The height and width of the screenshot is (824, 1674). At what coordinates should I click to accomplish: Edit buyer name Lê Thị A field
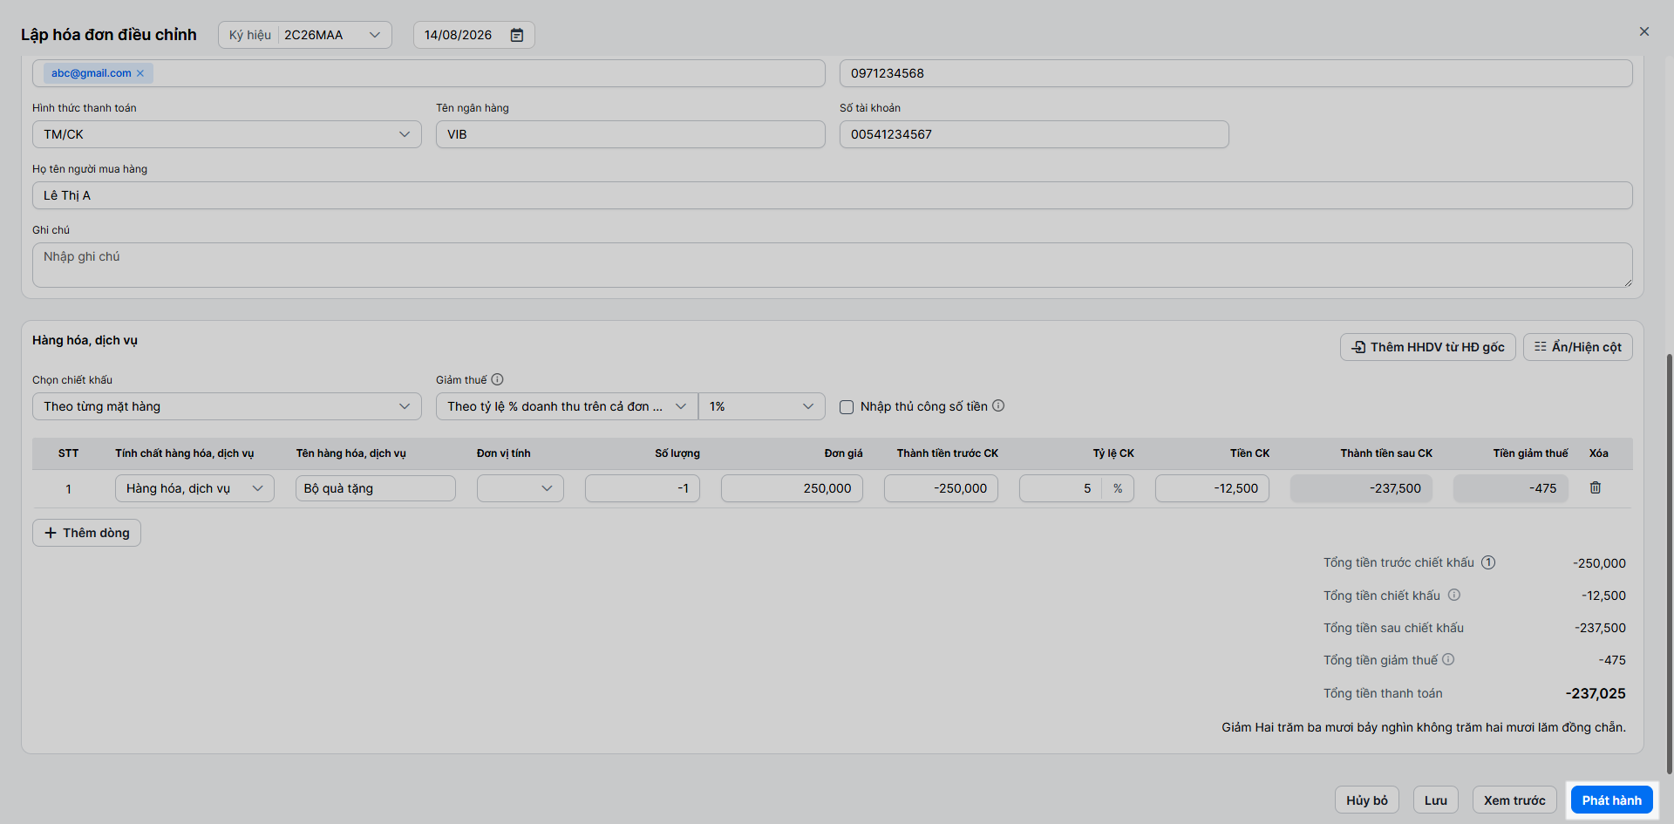(833, 195)
